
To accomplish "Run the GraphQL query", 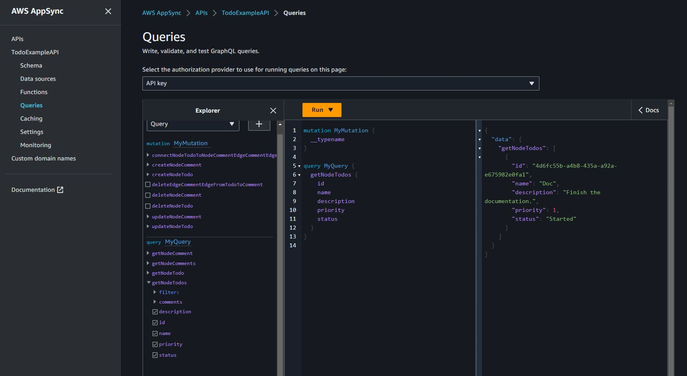I will click(x=317, y=110).
